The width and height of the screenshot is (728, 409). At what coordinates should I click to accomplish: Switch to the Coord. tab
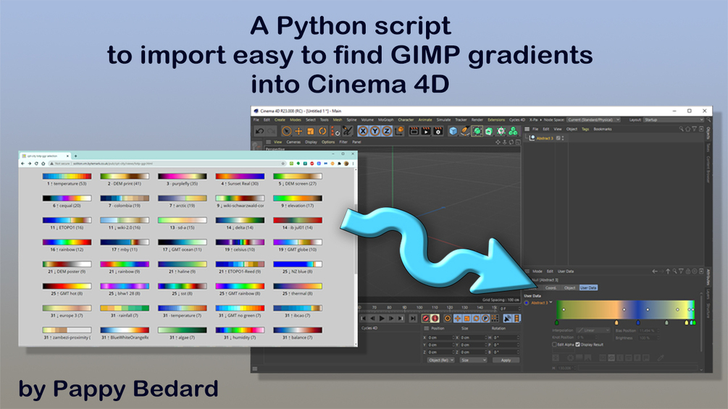[x=551, y=287]
